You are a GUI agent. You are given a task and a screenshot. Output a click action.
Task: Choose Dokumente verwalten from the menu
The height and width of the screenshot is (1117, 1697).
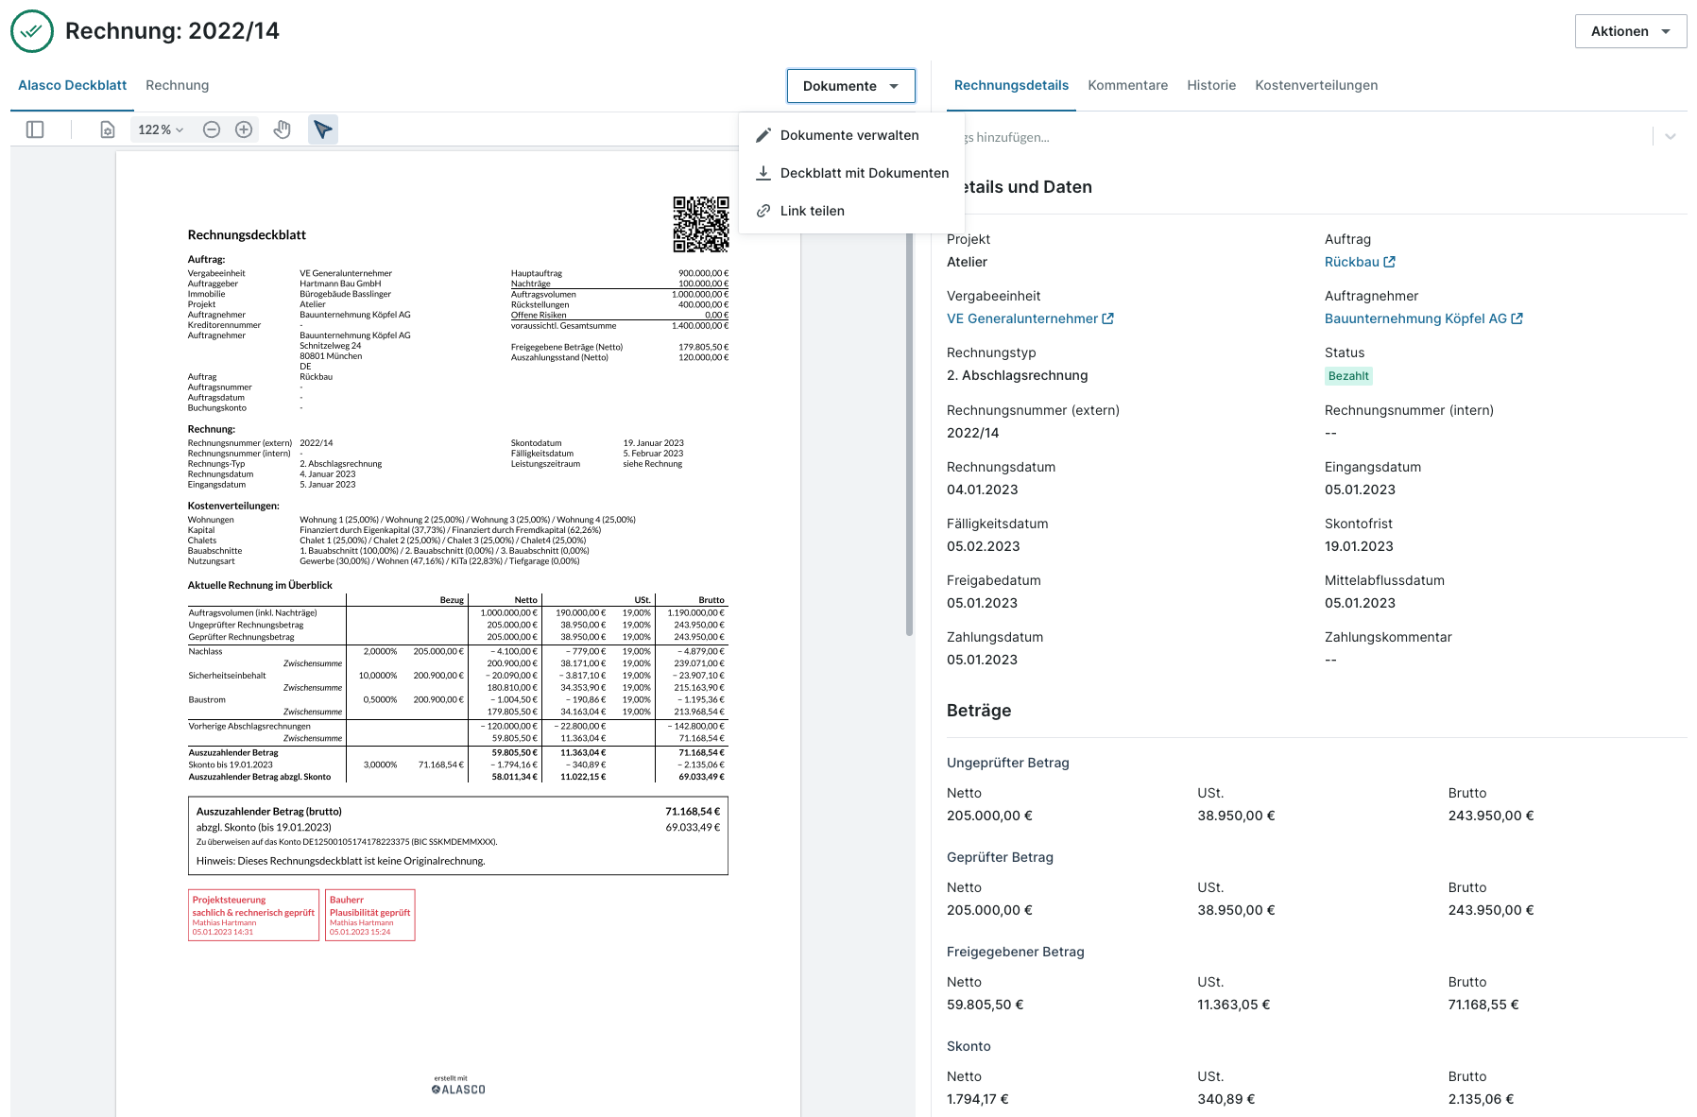pos(848,135)
